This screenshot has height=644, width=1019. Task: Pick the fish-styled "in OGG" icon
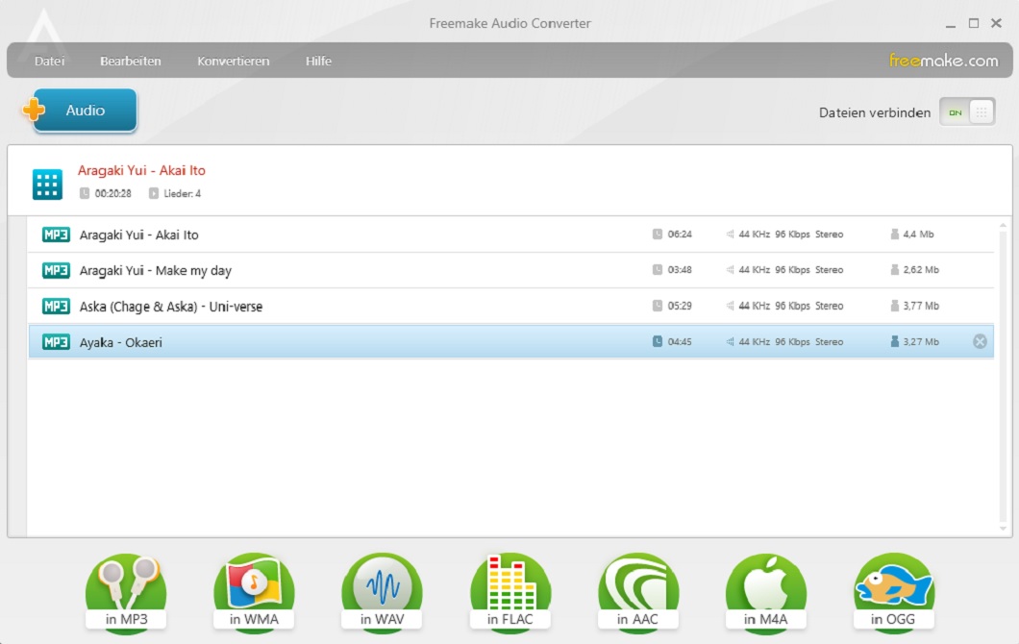point(894,586)
